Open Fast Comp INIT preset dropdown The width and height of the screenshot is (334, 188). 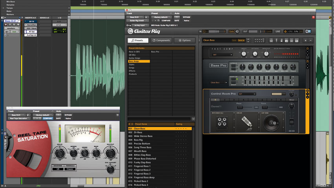point(222,55)
